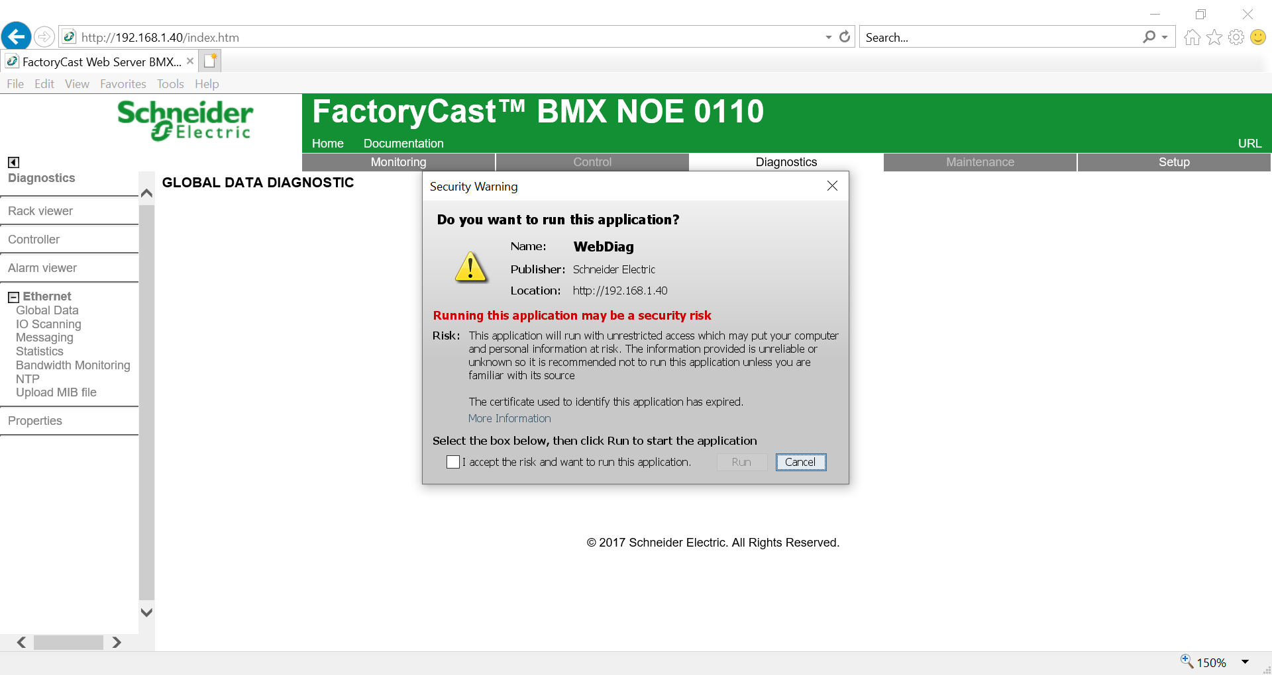The width and height of the screenshot is (1272, 675).
Task: Check the accept risk checkbox
Action: (x=453, y=462)
